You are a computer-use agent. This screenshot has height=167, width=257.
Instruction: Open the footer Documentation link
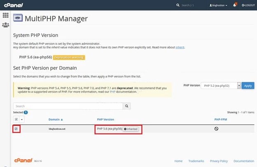(x=244, y=161)
